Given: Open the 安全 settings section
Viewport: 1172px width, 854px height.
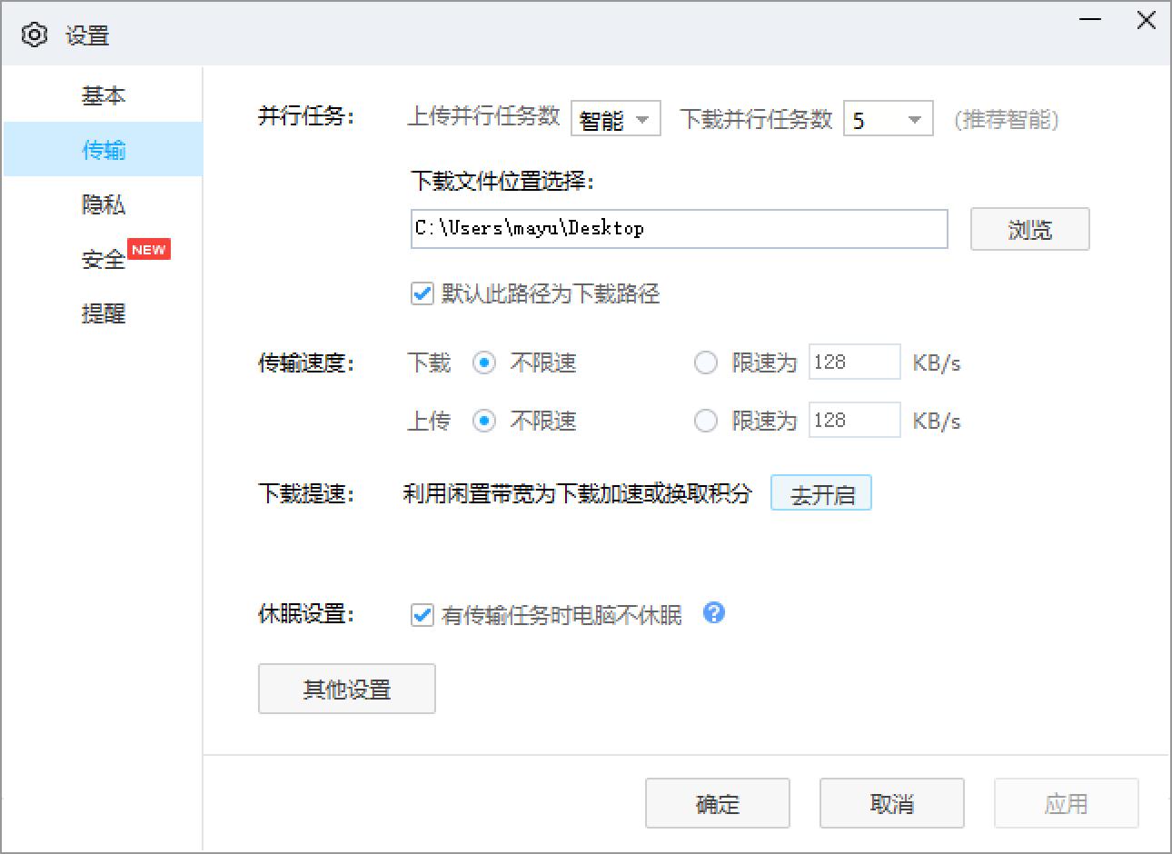Looking at the screenshot, I should point(102,259).
